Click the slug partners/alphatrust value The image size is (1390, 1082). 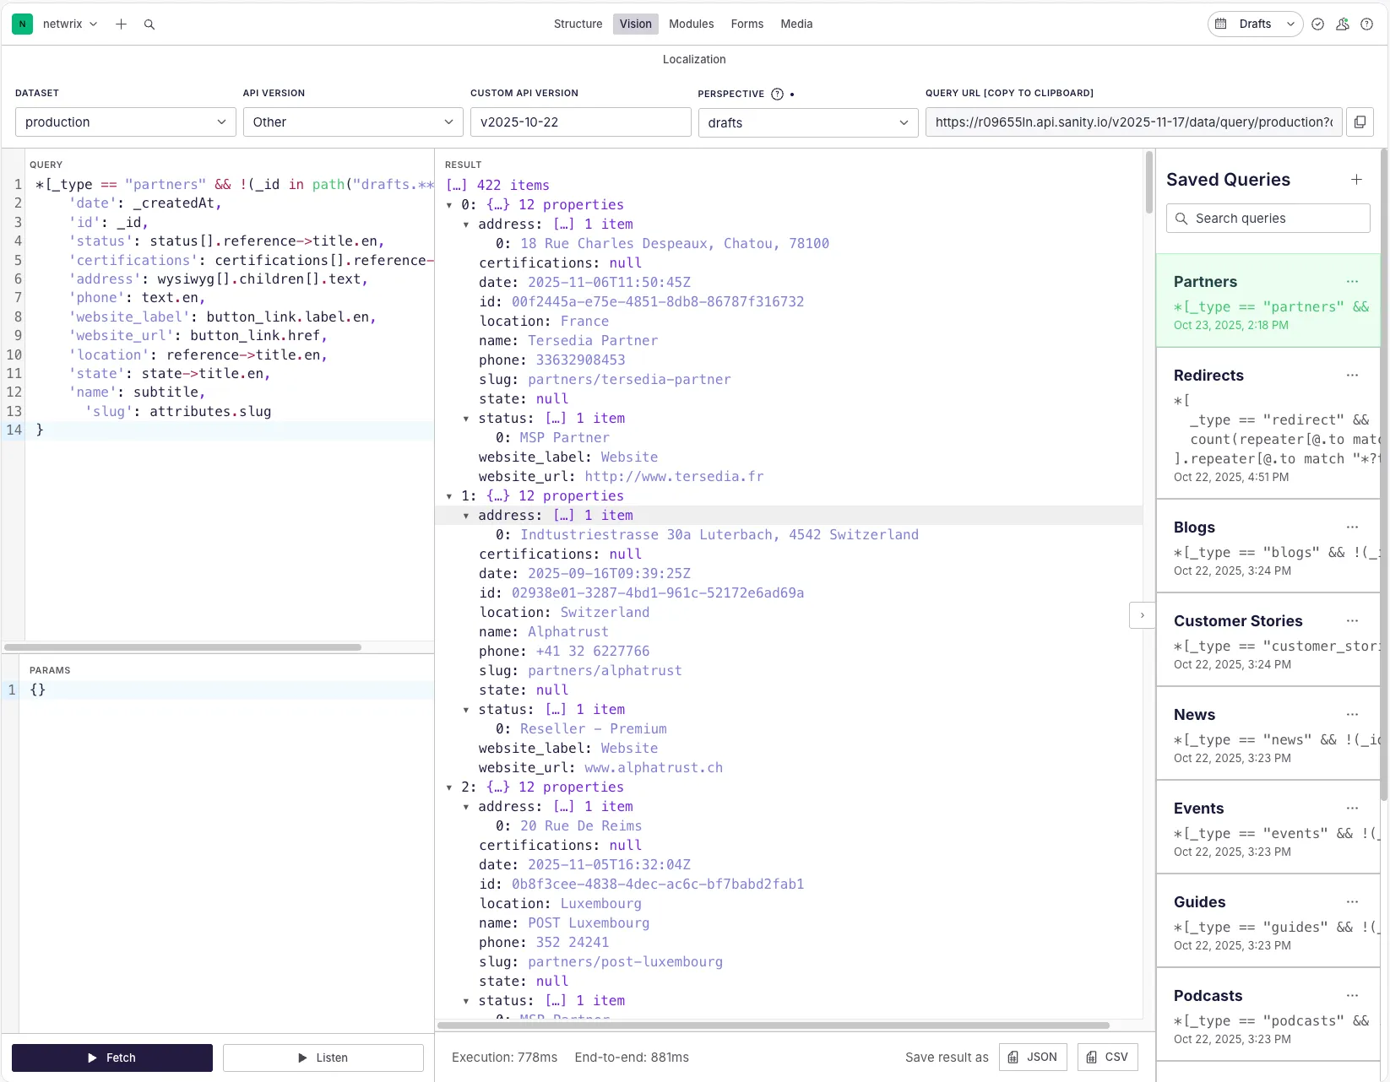[x=605, y=670]
